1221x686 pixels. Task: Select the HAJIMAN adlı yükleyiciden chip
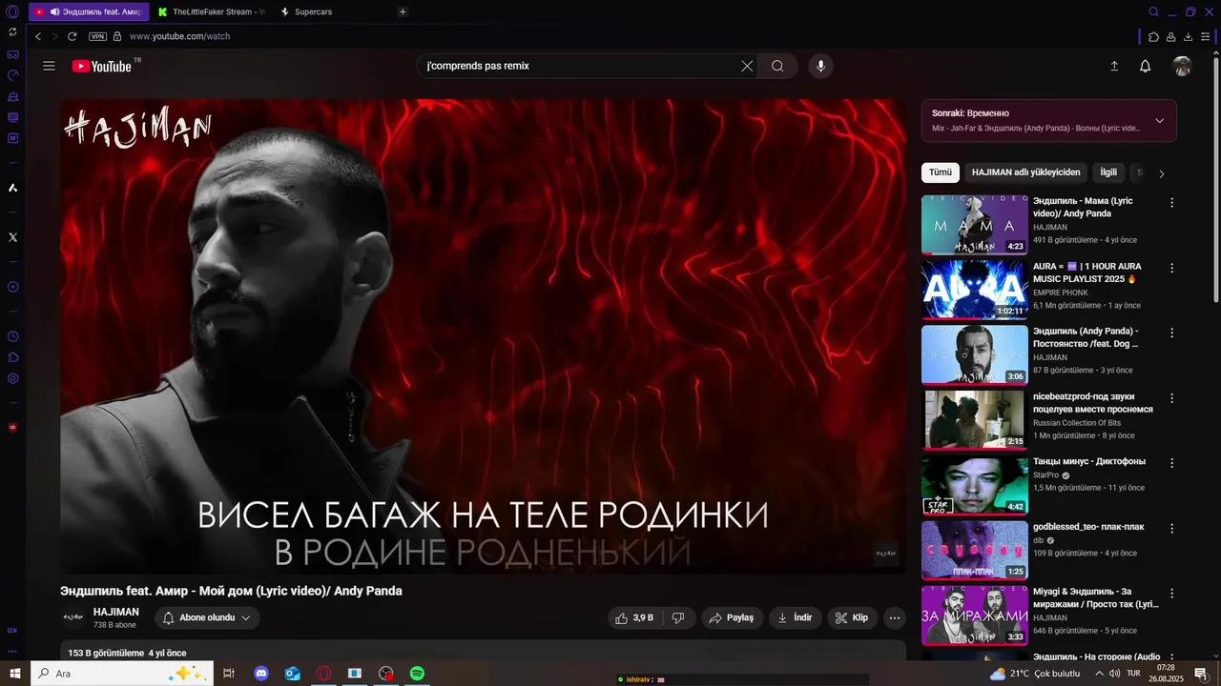click(1026, 172)
